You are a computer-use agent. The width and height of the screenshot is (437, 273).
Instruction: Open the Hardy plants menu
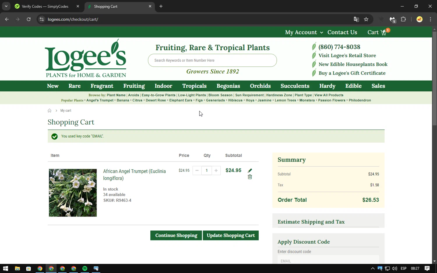pos(327,86)
